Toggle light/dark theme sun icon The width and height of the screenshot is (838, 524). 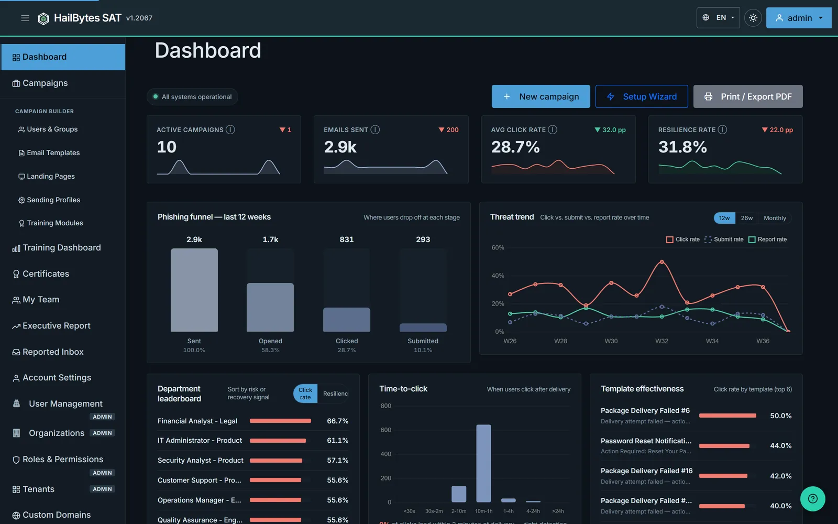[x=753, y=18]
